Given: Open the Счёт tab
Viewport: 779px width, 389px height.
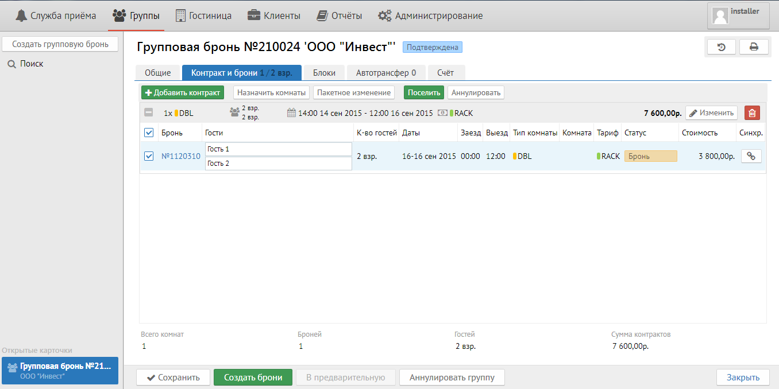Looking at the screenshot, I should [445, 73].
